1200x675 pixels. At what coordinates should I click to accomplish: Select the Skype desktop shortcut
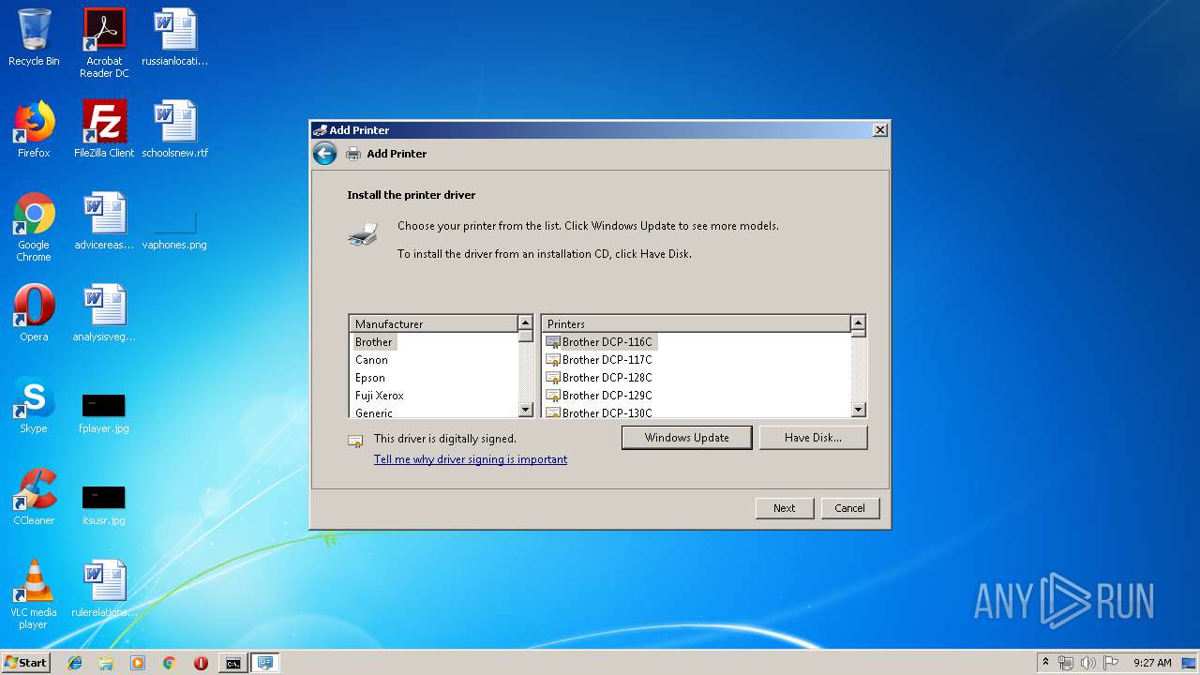[x=34, y=405]
